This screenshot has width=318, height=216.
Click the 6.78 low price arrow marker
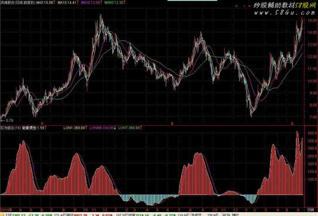7,120
